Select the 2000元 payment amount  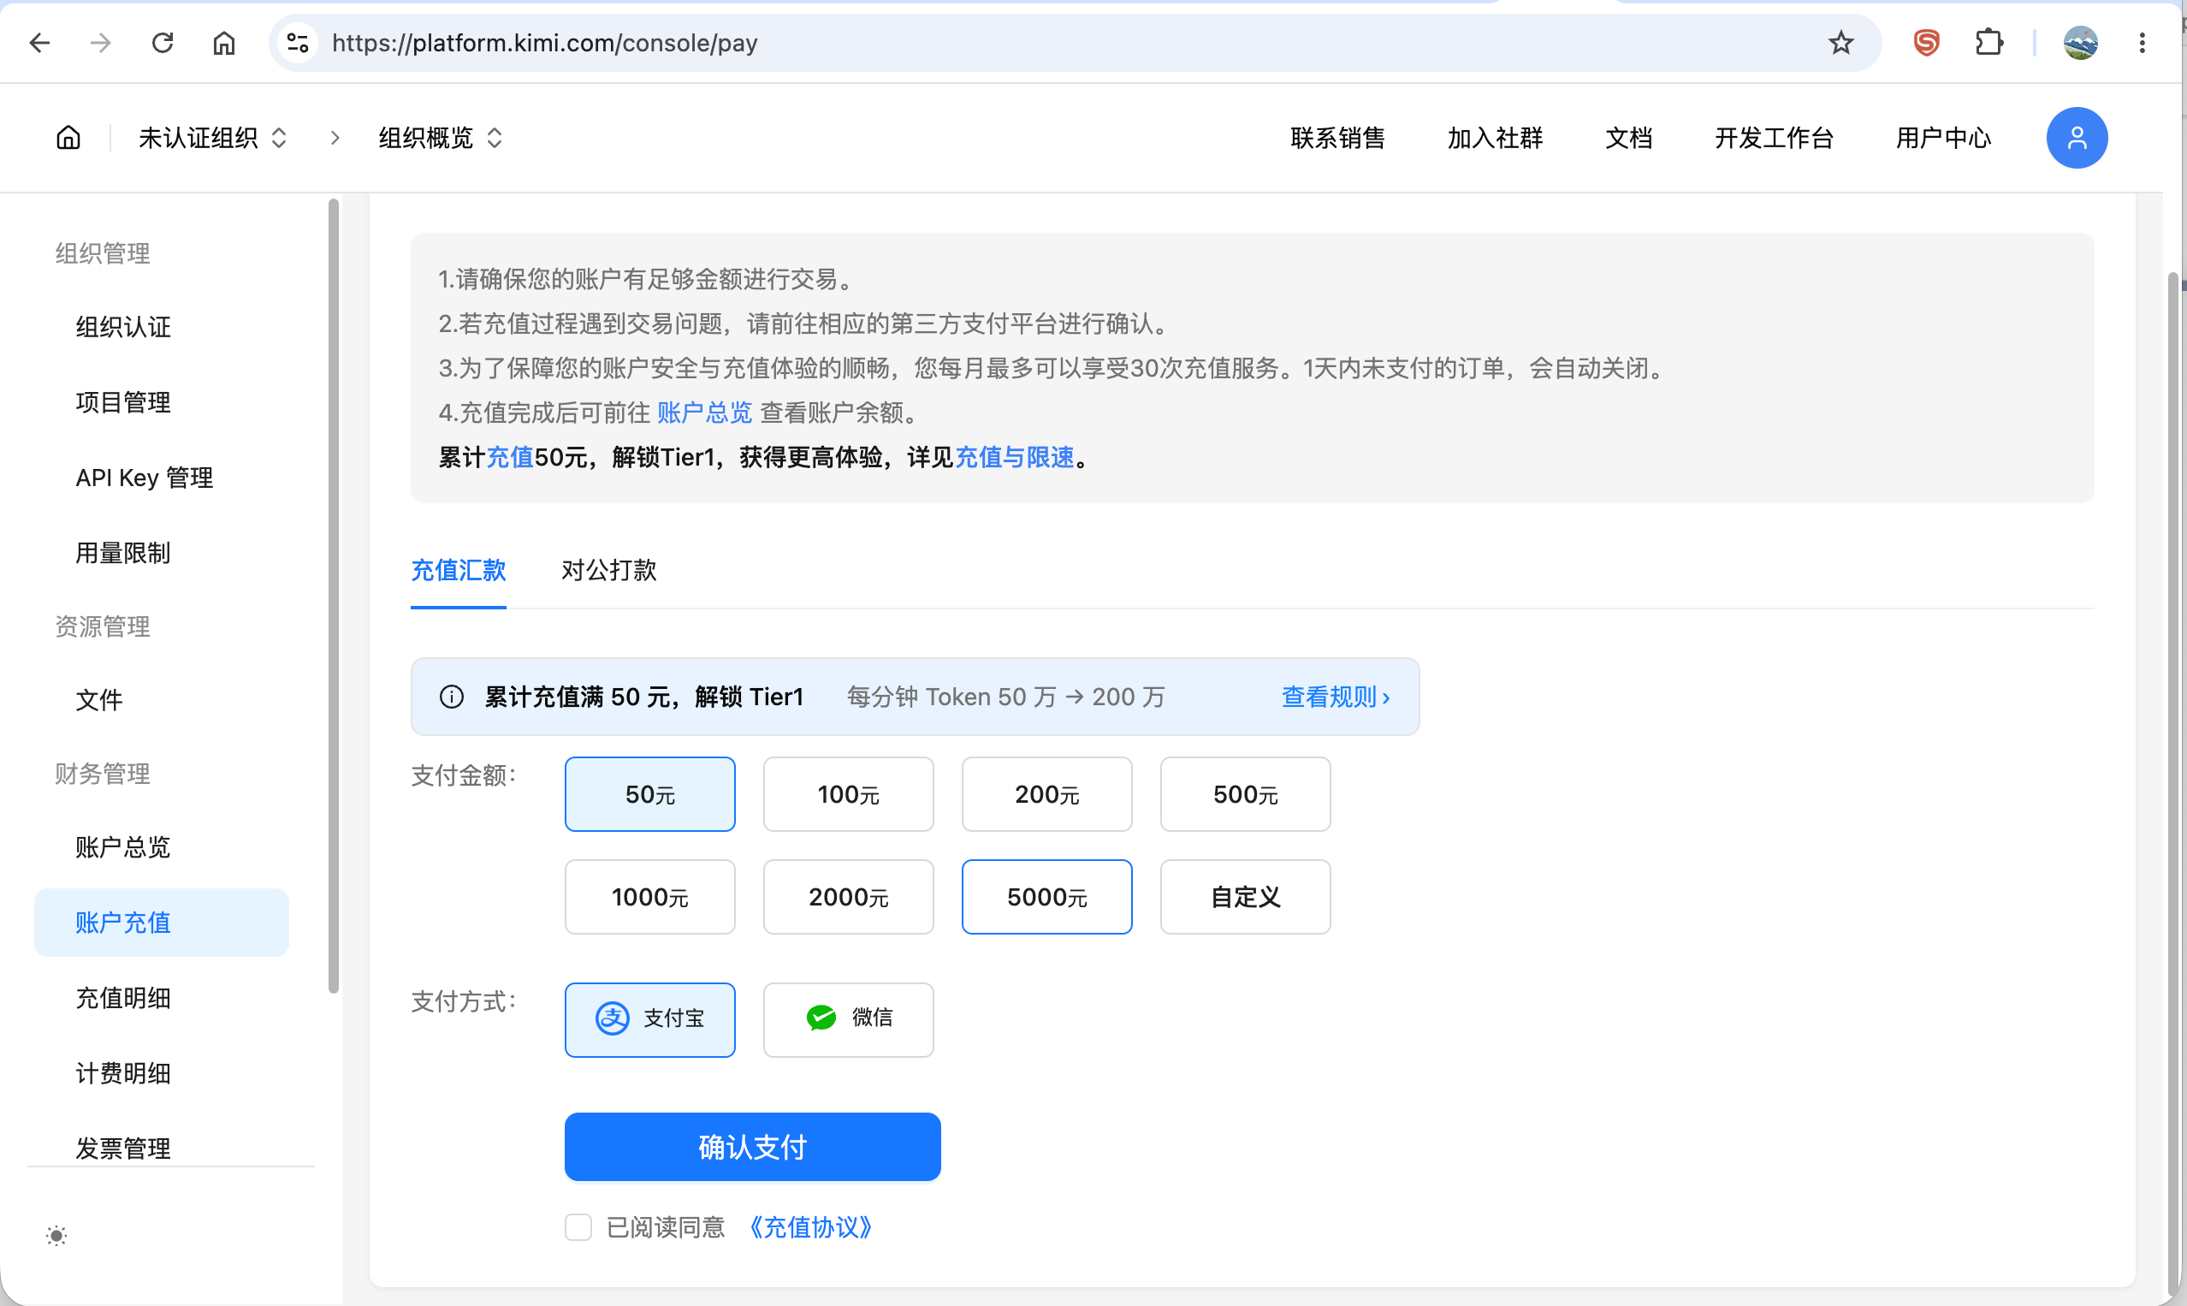(848, 897)
